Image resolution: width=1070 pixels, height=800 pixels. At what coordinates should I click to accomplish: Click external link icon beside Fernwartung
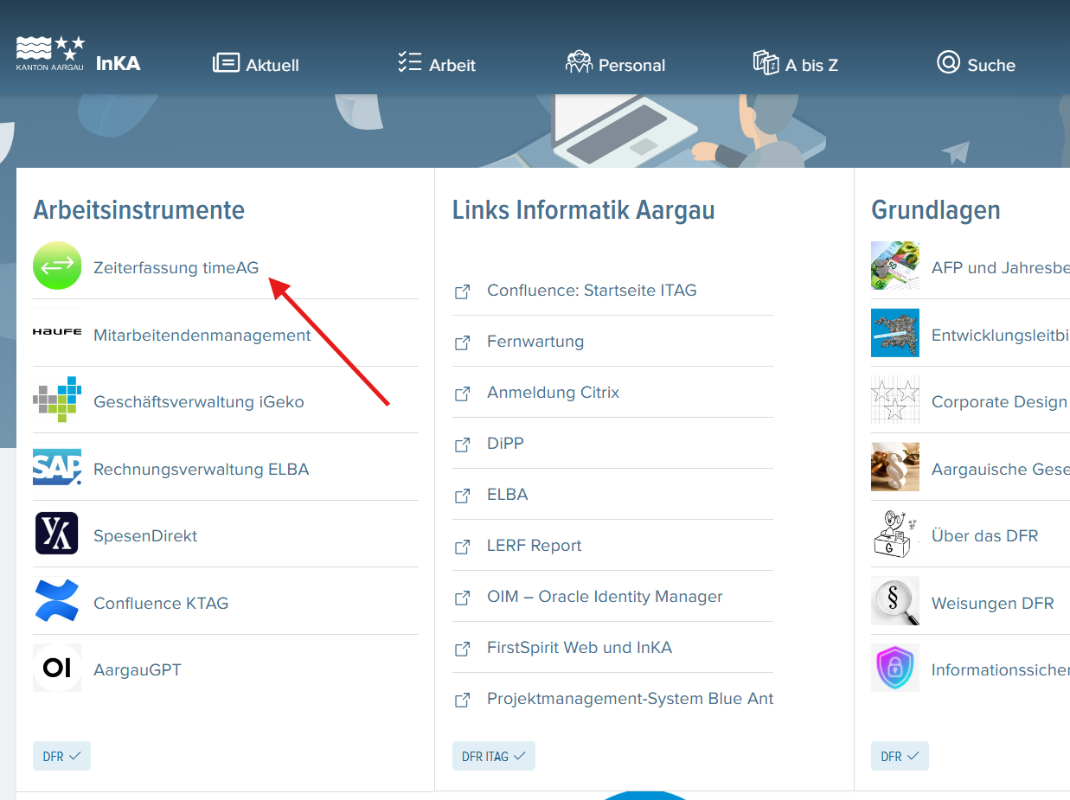coord(463,342)
